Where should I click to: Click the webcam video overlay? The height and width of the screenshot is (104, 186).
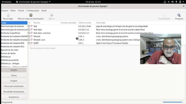click(161, 49)
